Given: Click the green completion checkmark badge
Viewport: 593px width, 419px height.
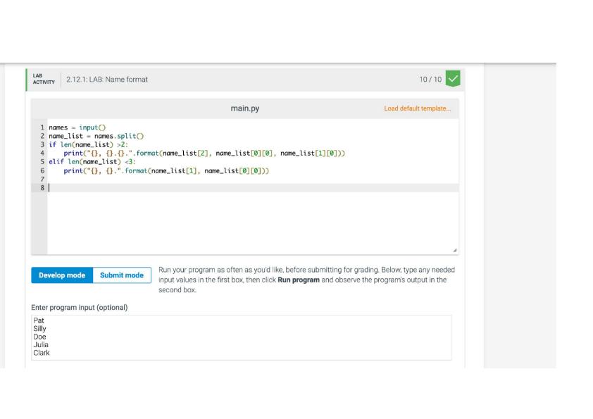Looking at the screenshot, I should pos(453,79).
